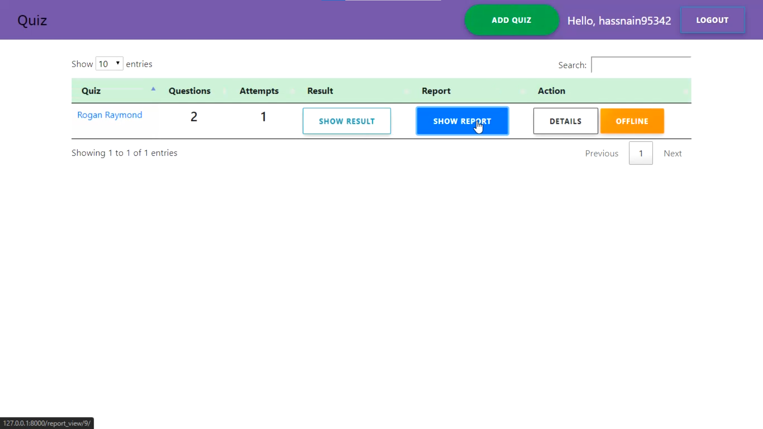Click the green ADD QUIZ button
763x429 pixels.
point(511,20)
